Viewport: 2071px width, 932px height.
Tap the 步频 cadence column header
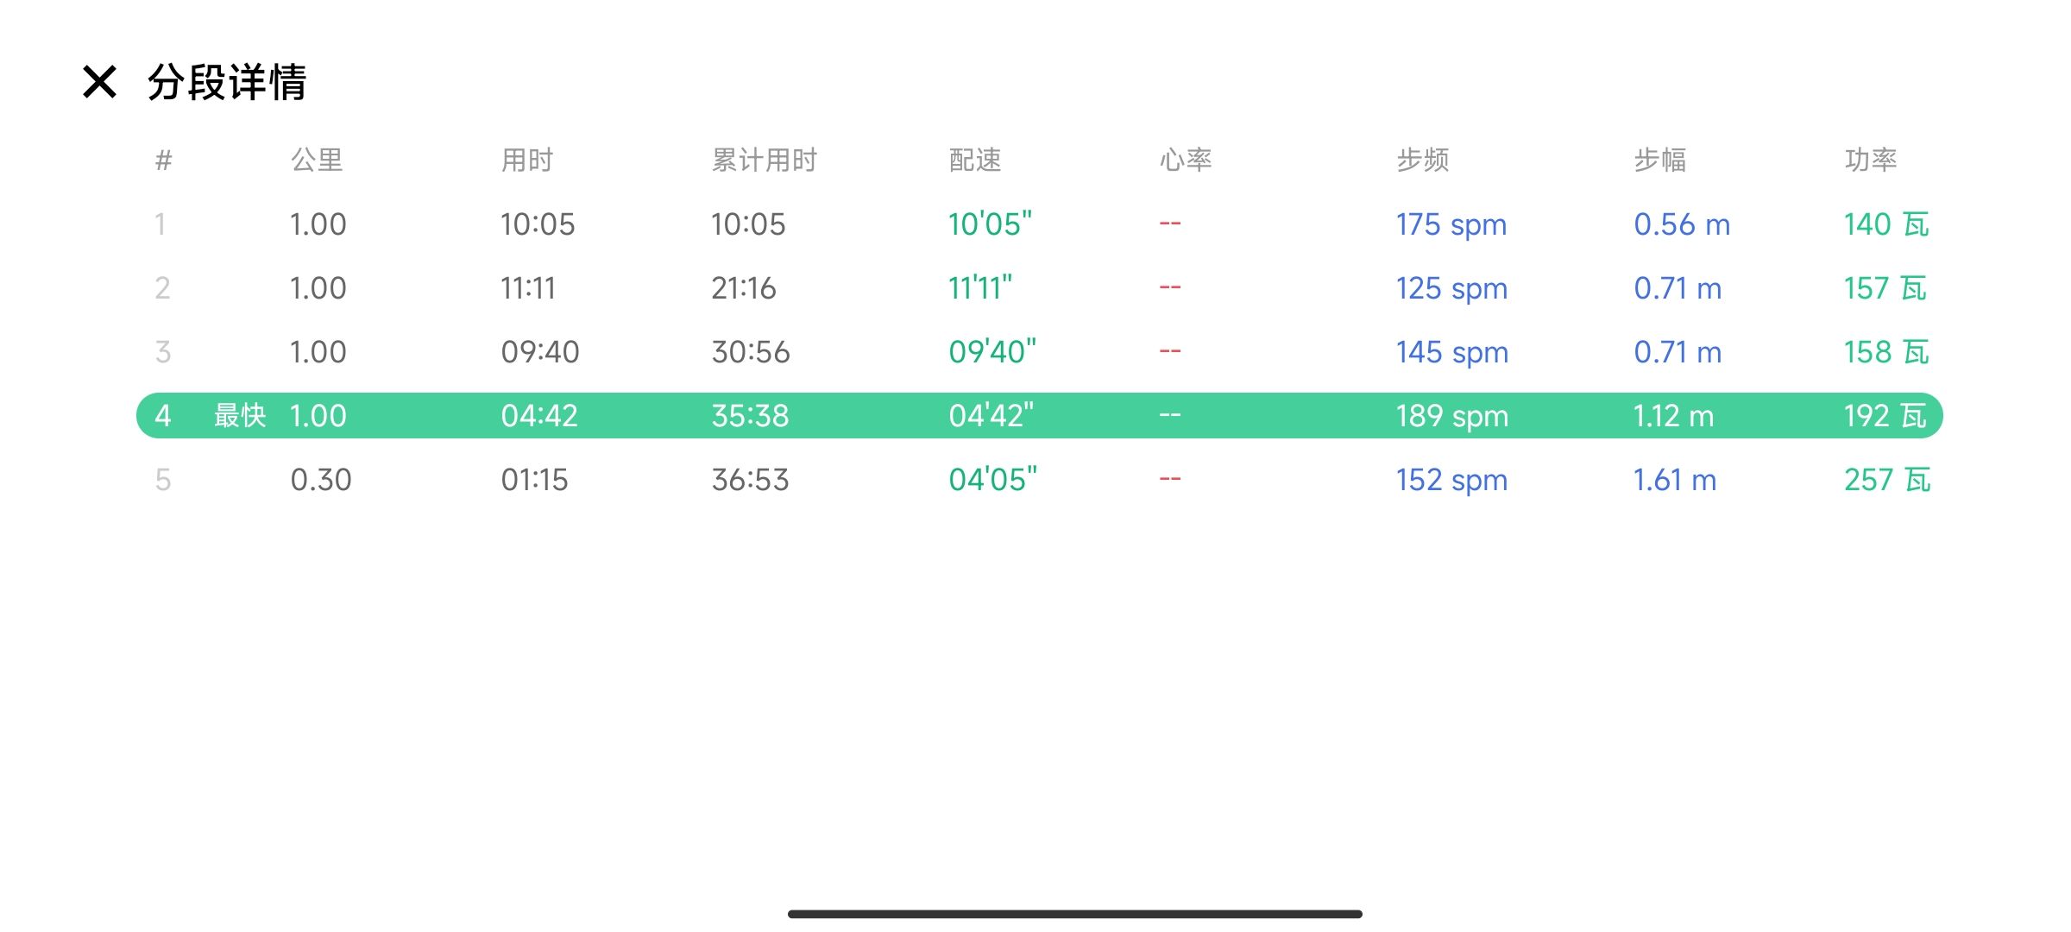pyautogui.click(x=1423, y=160)
